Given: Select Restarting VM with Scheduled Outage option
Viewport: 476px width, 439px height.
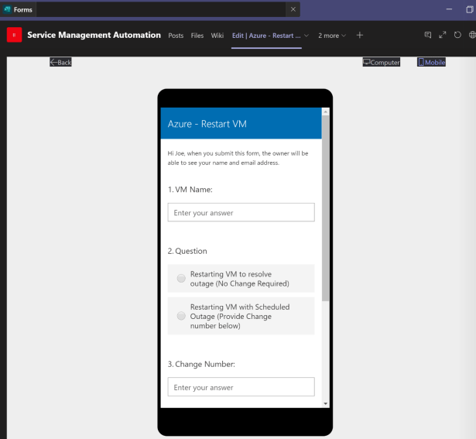Looking at the screenshot, I should point(241,316).
